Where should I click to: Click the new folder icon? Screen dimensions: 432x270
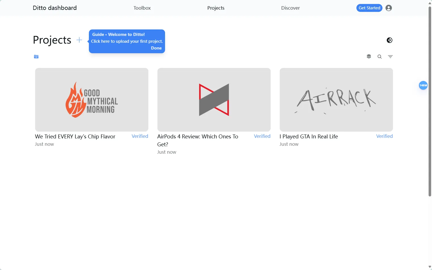coord(36,57)
